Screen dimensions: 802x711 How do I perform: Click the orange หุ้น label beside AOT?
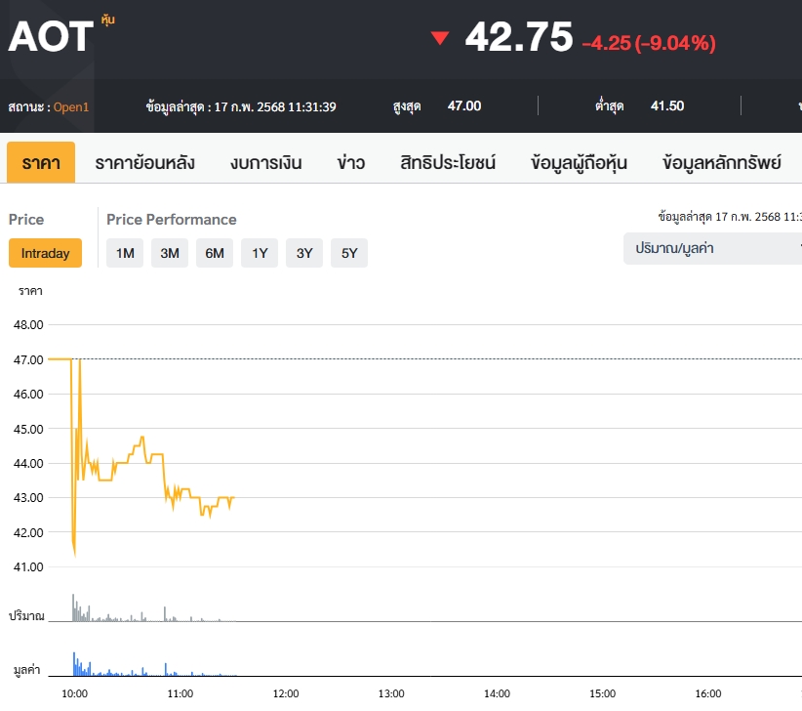(x=107, y=20)
